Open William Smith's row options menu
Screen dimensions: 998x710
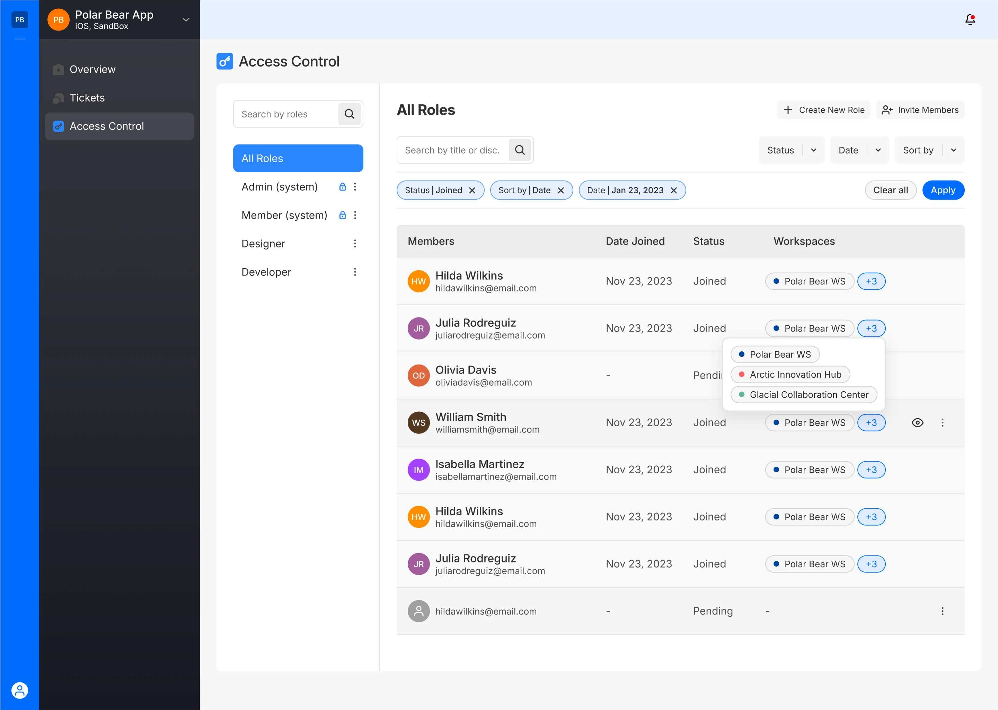coord(942,422)
